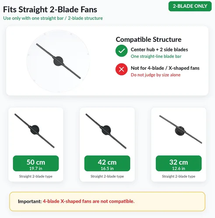Click the yellow Important notice banner
The image size is (215, 218).
107,201
